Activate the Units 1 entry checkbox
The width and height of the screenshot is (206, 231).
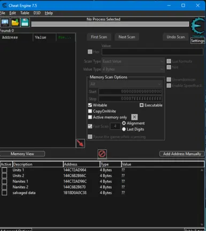click(4, 170)
